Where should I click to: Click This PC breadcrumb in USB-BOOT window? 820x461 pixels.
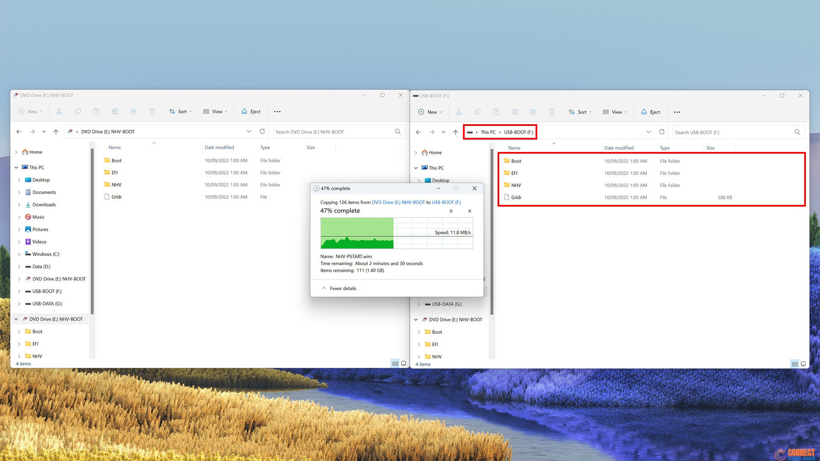pyautogui.click(x=488, y=132)
